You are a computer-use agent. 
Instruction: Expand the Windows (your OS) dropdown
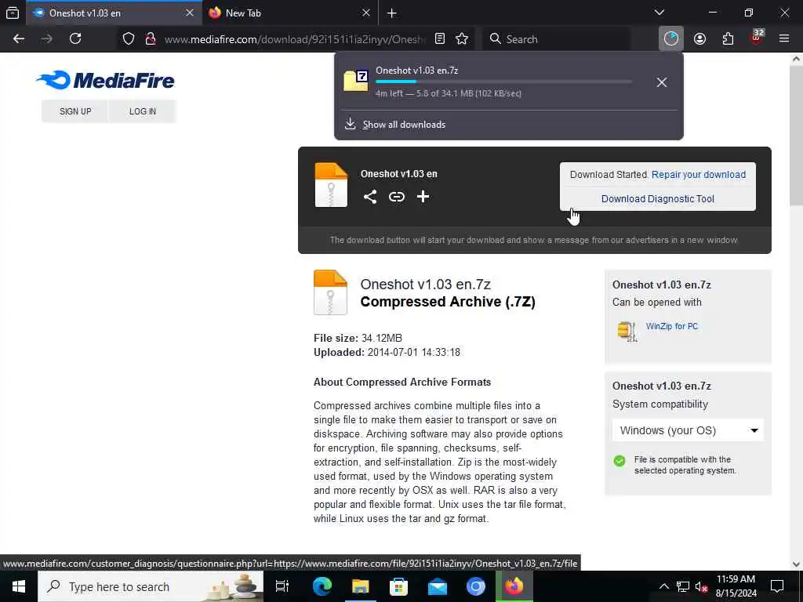[688, 430]
